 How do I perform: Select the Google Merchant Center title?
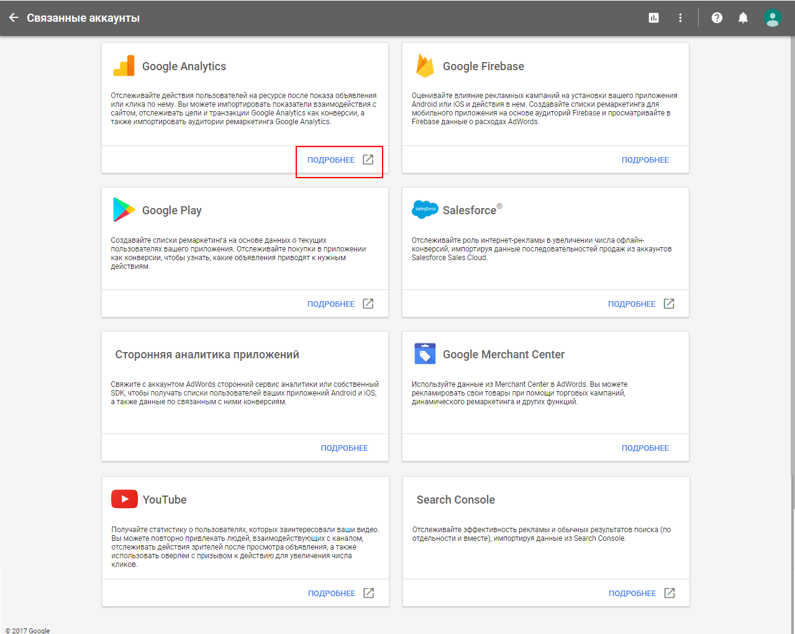504,355
